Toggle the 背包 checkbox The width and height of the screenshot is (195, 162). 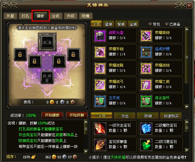click(150, 24)
